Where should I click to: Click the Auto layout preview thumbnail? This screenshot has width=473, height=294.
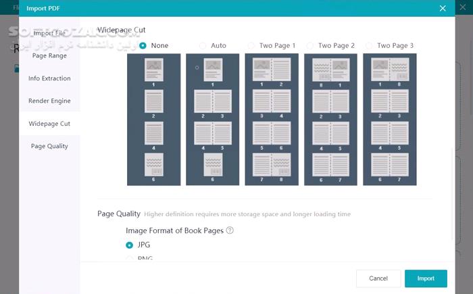pyautogui.click(x=213, y=119)
